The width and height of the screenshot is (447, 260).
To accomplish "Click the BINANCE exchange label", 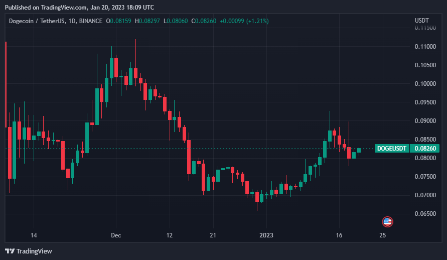I will tap(91, 21).
